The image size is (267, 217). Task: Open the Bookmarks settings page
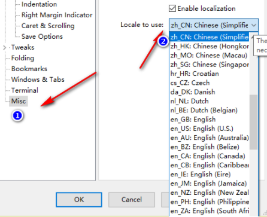pos(29,69)
